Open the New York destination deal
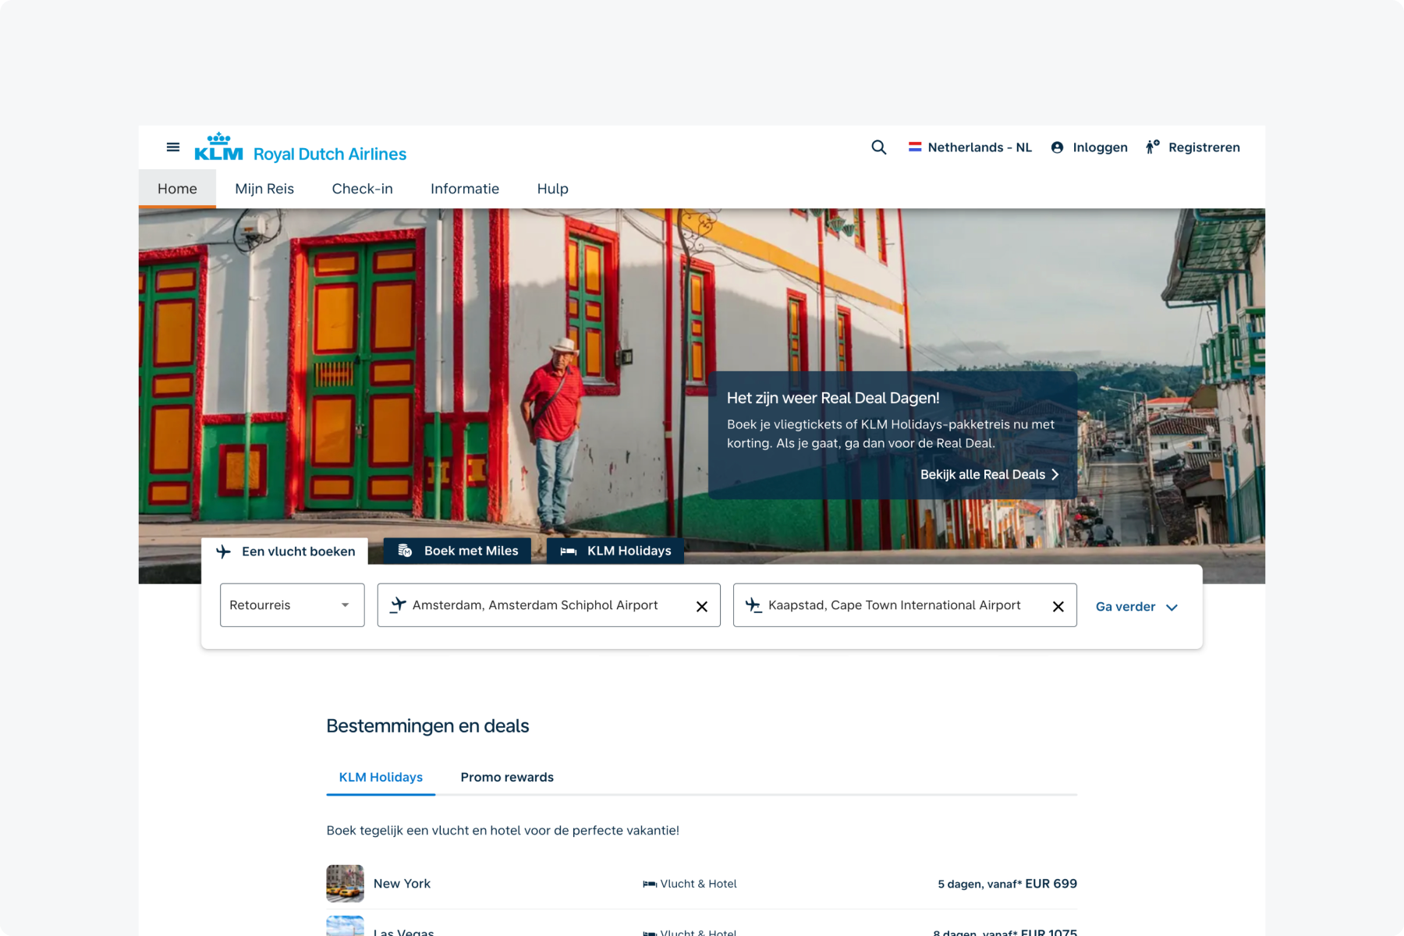 coord(702,884)
